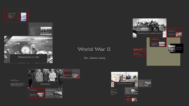
Task: Click the 'World War II' title
Action: coord(94,49)
